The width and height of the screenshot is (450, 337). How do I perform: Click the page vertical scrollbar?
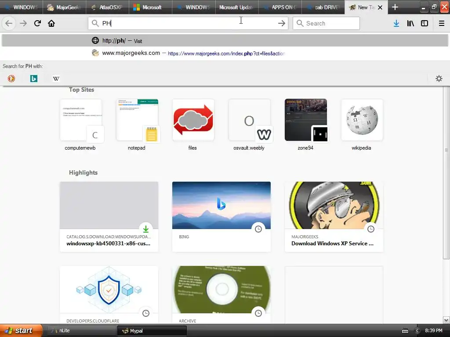coord(446,172)
